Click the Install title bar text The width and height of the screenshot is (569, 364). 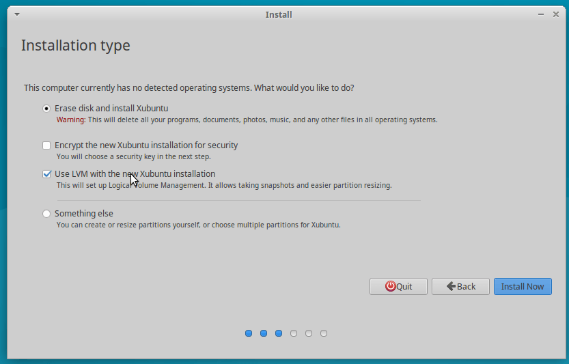click(x=279, y=14)
